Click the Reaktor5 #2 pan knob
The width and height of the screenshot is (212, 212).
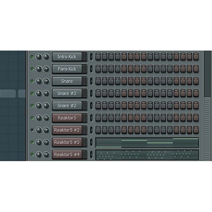[x=39, y=130]
